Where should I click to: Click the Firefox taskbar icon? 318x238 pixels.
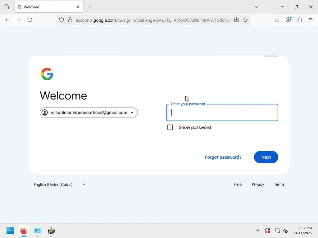tap(24, 231)
